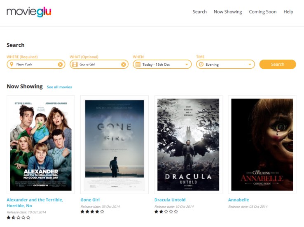Select the Gone Girl movie poster
Viewport: 304px width, 227px height.
[115, 145]
